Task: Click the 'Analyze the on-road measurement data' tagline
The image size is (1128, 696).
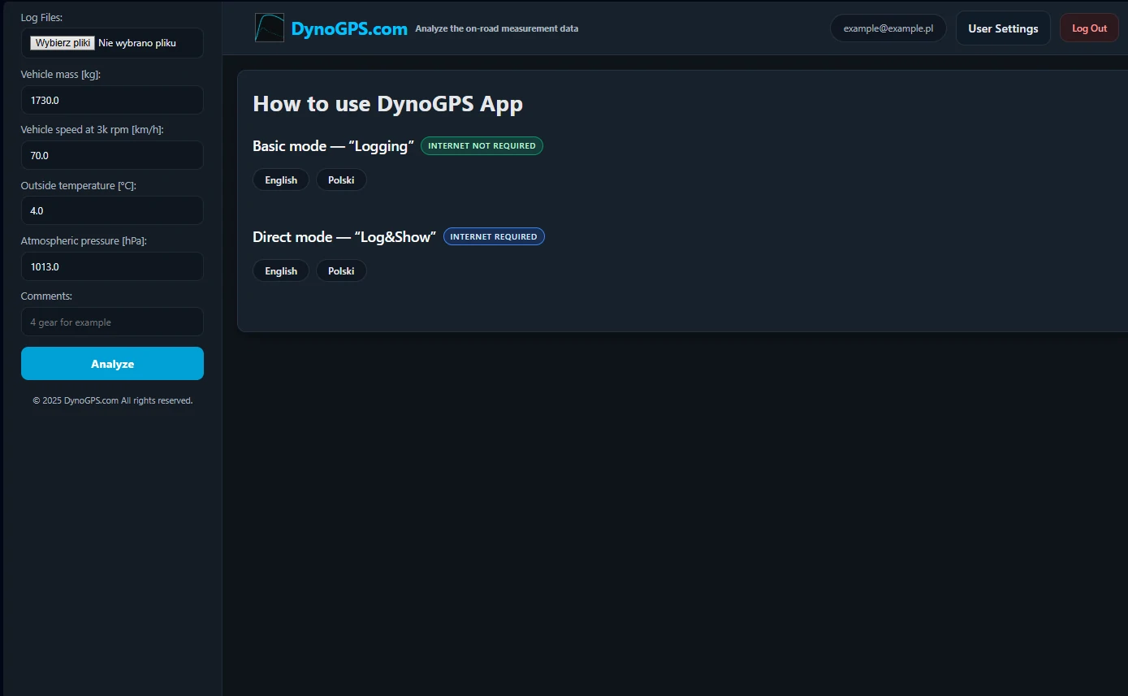Action: [497, 28]
